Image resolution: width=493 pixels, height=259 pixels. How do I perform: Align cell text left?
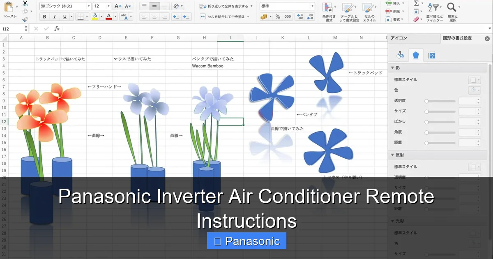click(144, 16)
